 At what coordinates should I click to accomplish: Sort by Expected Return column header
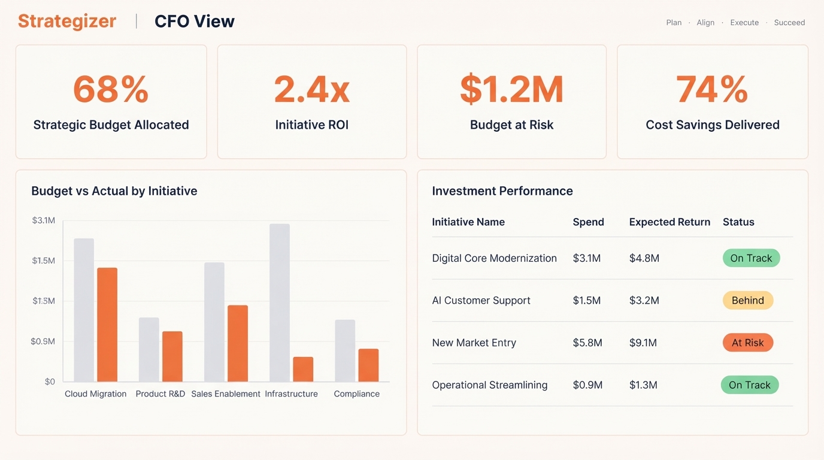(669, 222)
